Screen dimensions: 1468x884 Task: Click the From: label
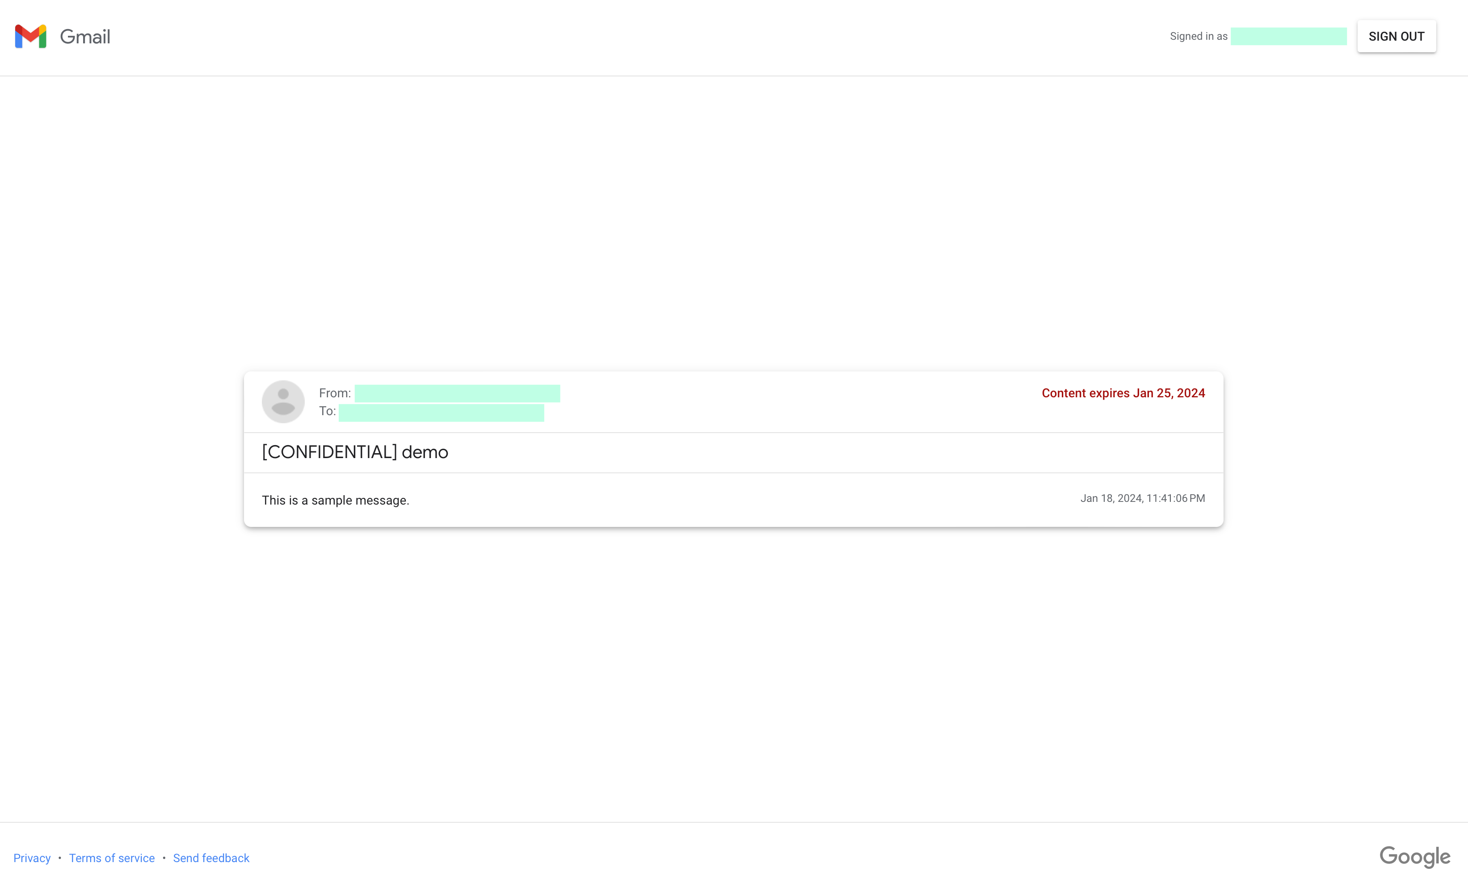point(335,393)
